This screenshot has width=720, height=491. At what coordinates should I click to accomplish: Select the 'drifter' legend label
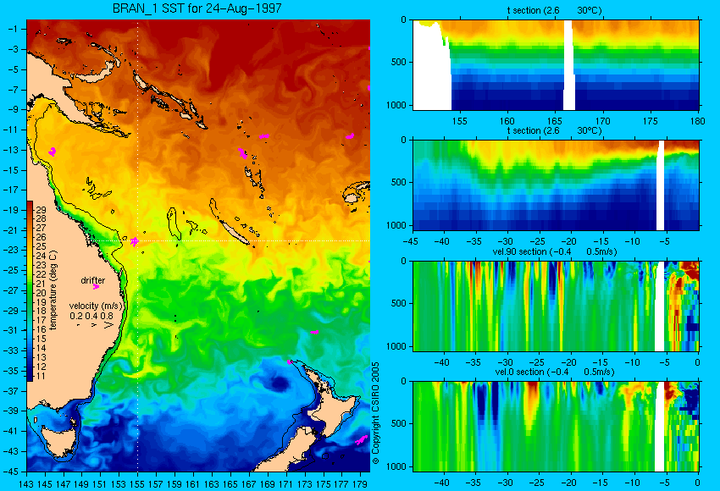(x=93, y=280)
